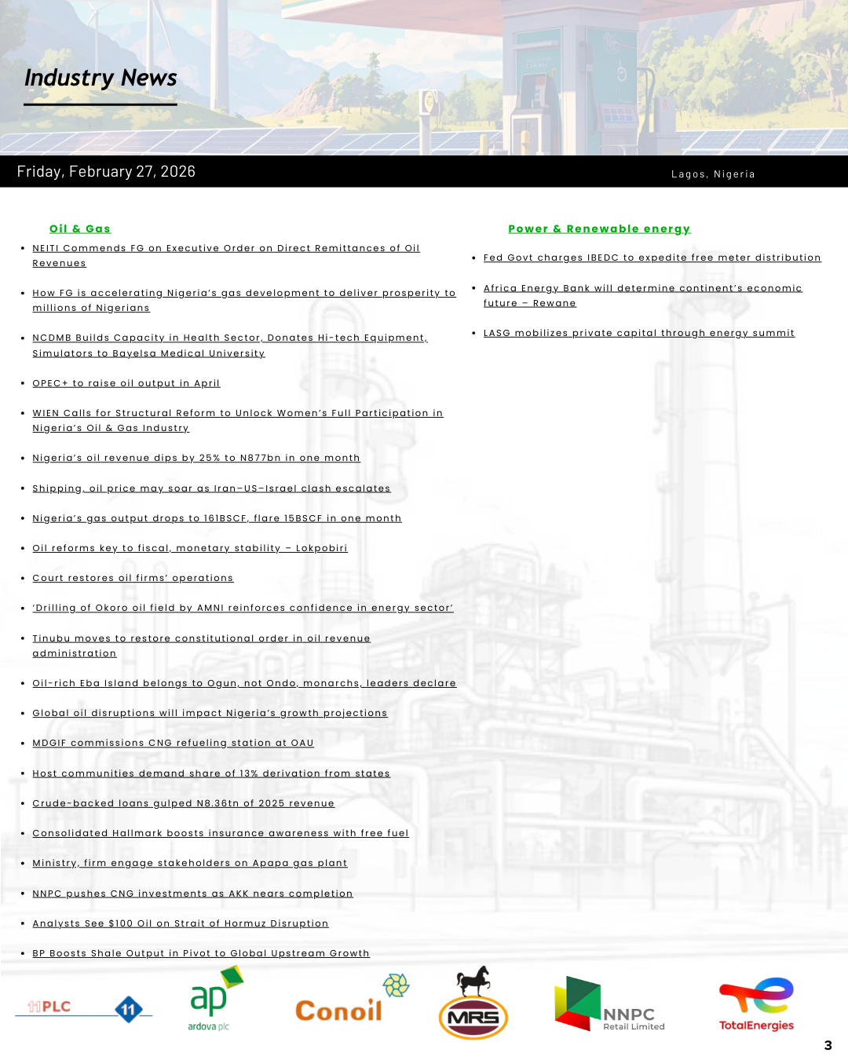Image resolution: width=848 pixels, height=1060 pixels.
Task: Open LASG mobilizes private capital article
Action: point(638,333)
